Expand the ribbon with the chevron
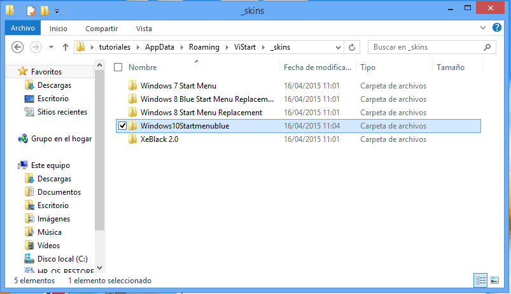The height and width of the screenshot is (294, 511). [x=483, y=28]
